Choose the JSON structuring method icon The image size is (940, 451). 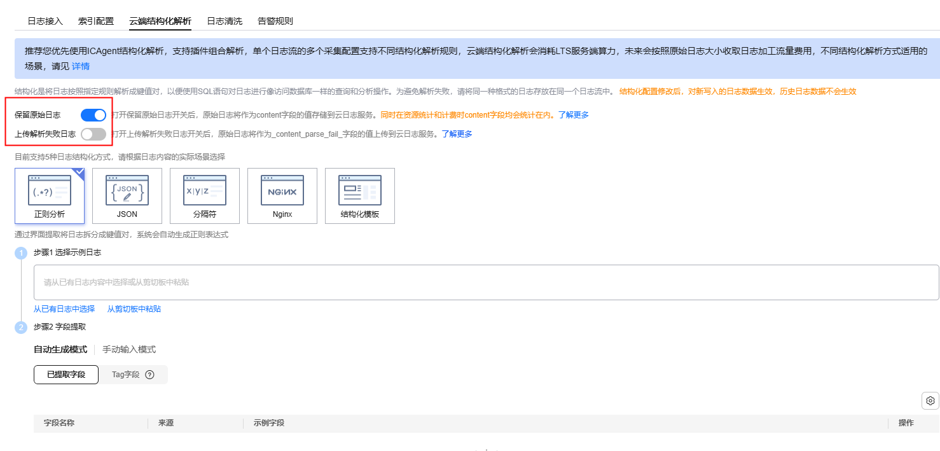(127, 191)
